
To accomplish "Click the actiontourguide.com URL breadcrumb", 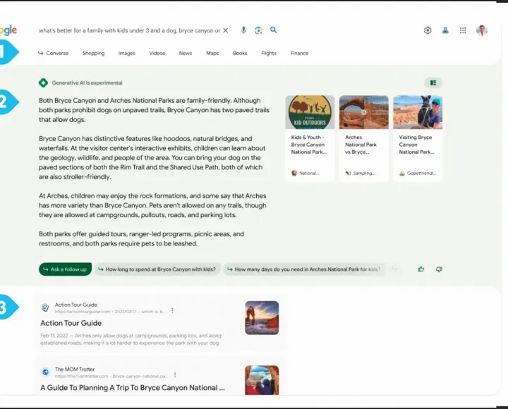I will pyautogui.click(x=110, y=312).
